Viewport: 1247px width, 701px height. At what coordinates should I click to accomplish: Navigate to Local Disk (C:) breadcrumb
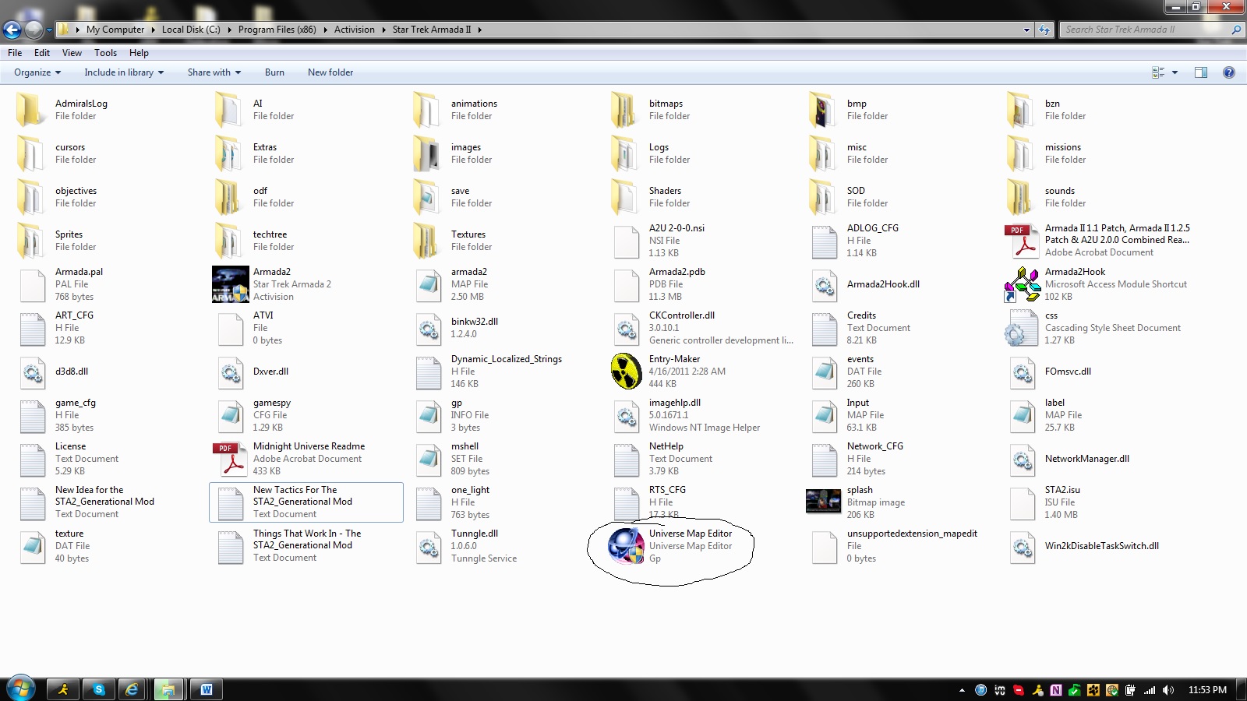191,30
